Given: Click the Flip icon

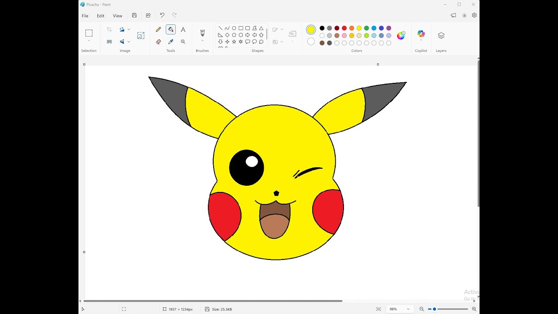Looking at the screenshot, I should (x=122, y=42).
